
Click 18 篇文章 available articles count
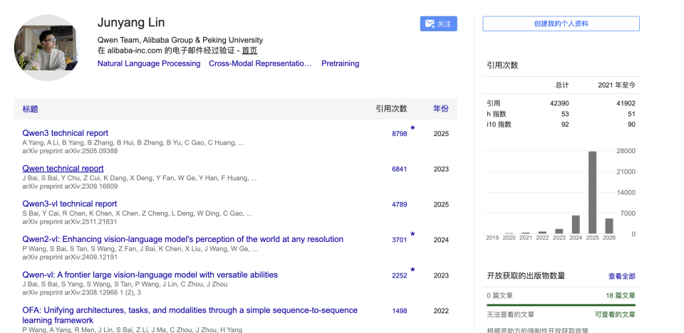621,295
